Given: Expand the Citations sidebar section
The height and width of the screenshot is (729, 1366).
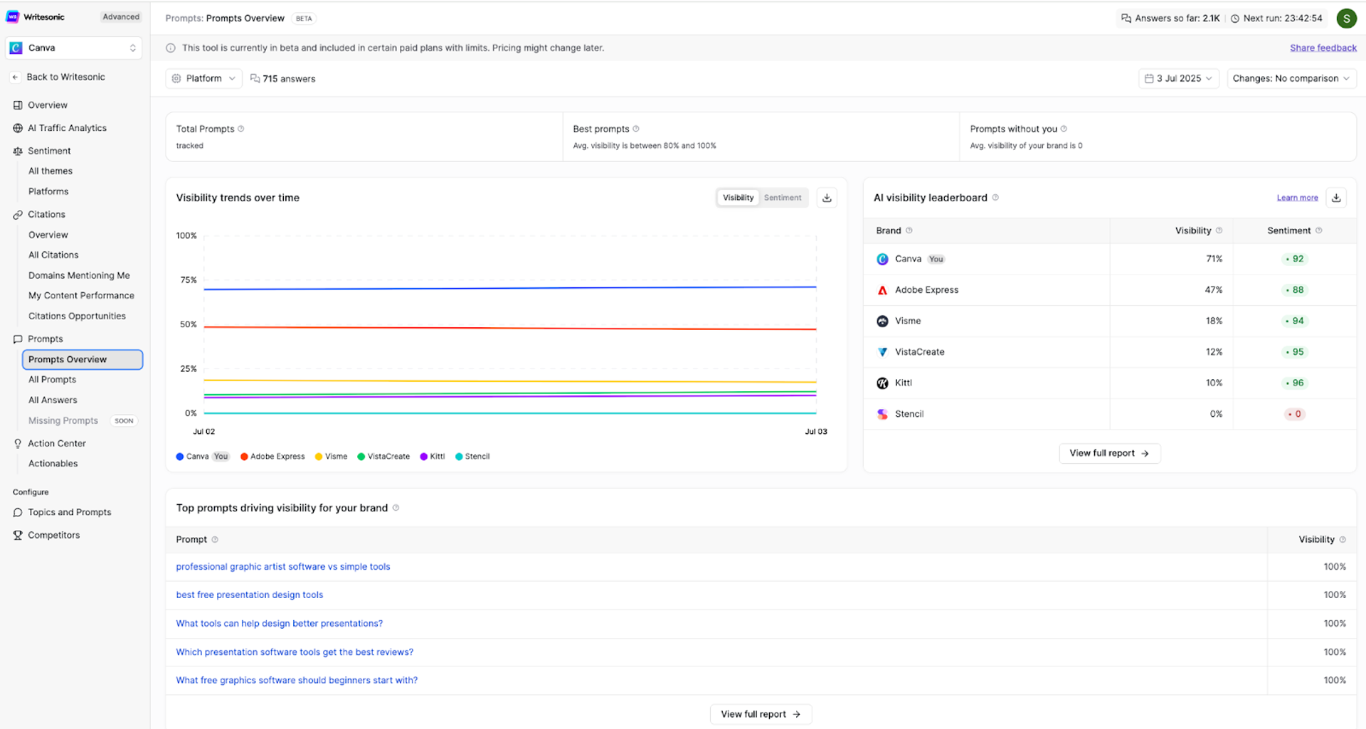Looking at the screenshot, I should (46, 214).
